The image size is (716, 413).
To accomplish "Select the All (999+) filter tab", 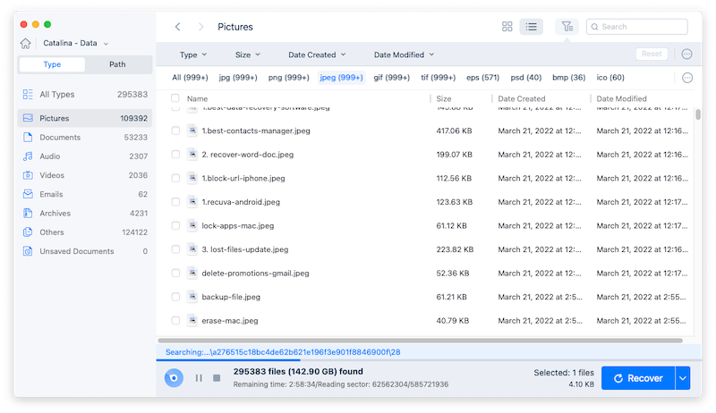I will click(190, 78).
